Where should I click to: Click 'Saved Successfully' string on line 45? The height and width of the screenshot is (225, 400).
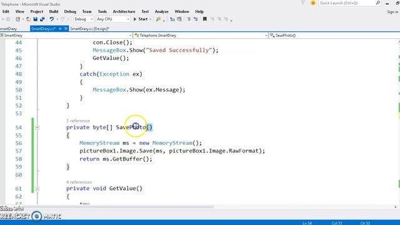click(x=179, y=50)
